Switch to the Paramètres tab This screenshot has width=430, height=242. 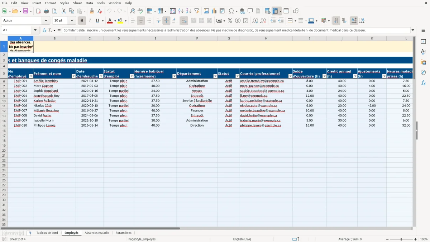[124, 233]
